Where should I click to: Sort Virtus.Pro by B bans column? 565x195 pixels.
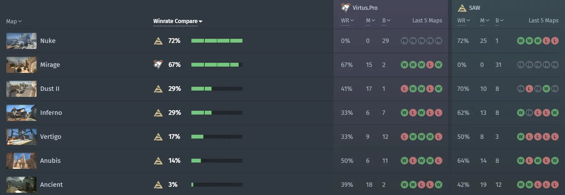tap(386, 21)
